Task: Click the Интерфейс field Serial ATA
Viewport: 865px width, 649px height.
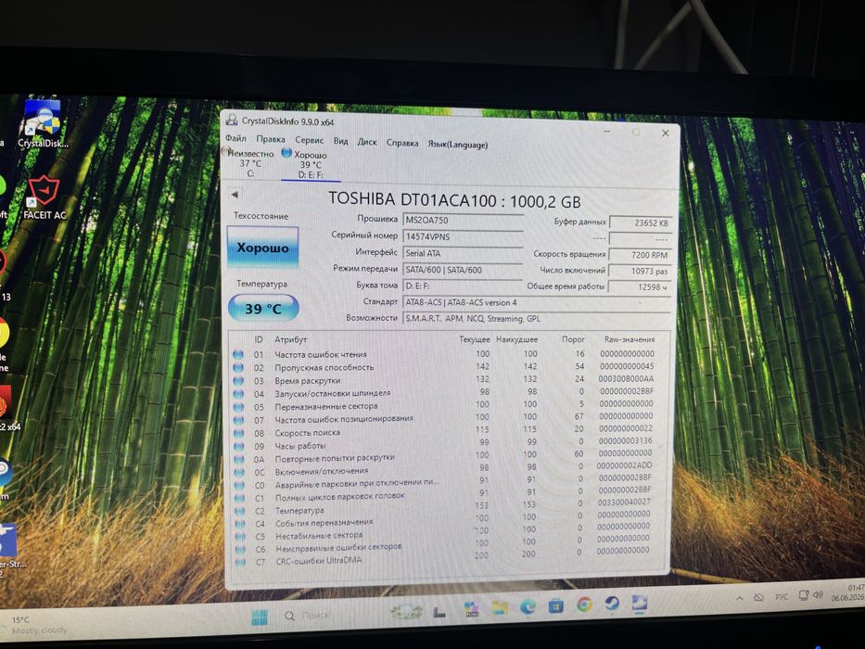Action: coord(463,253)
